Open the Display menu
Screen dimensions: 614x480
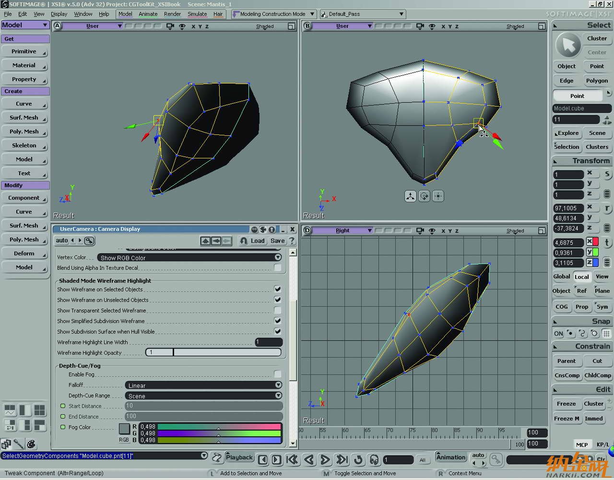[59, 14]
